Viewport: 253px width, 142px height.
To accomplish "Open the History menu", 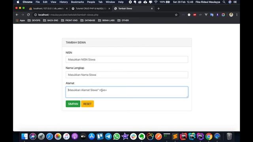I will (x=64, y=2).
